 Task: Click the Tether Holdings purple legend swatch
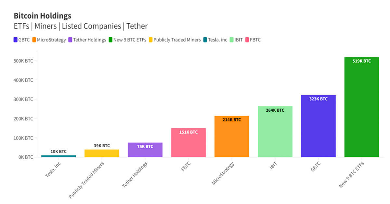(x=70, y=40)
